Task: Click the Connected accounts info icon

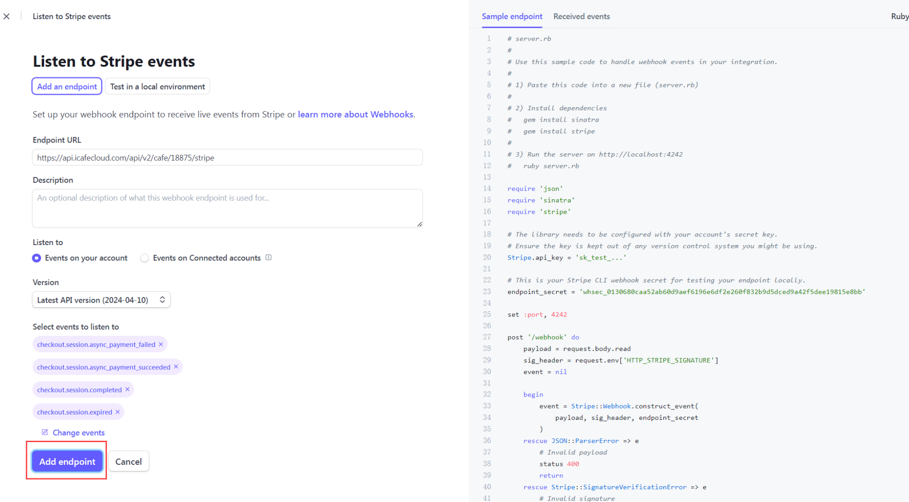Action: pyautogui.click(x=269, y=258)
